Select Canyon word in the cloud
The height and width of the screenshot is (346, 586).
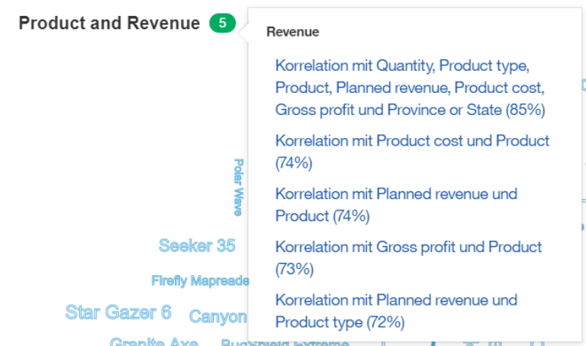tap(218, 316)
